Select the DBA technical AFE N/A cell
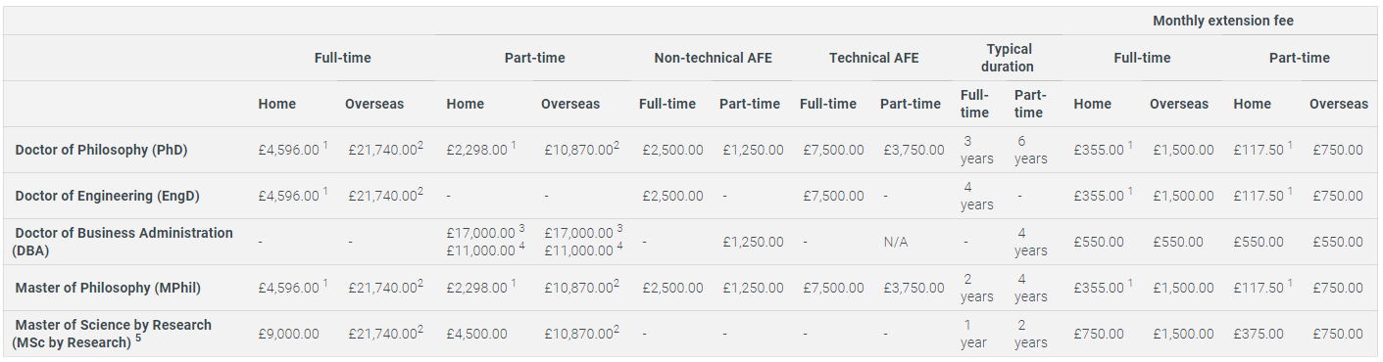This screenshot has height=362, width=1383. [x=894, y=242]
